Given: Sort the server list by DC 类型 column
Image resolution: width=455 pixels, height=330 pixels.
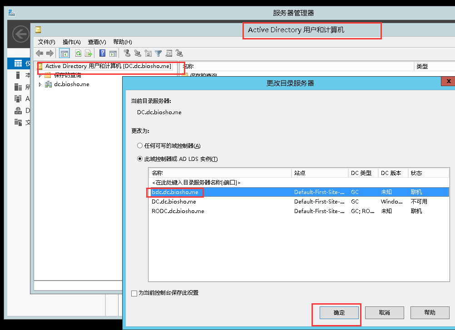Looking at the screenshot, I should (363, 173).
